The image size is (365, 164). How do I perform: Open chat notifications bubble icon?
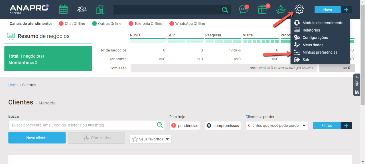tap(244, 9)
